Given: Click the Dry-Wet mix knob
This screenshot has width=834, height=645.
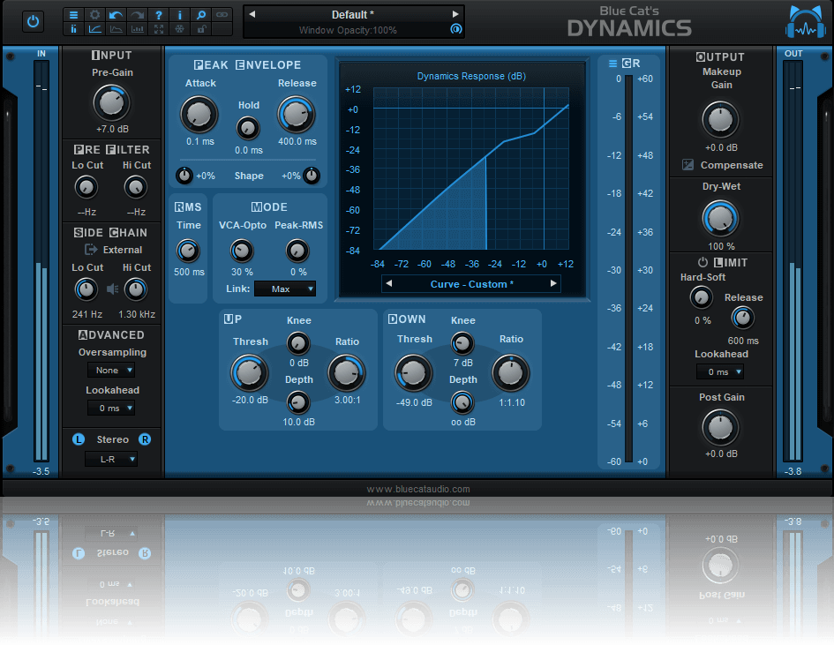Looking at the screenshot, I should [721, 217].
